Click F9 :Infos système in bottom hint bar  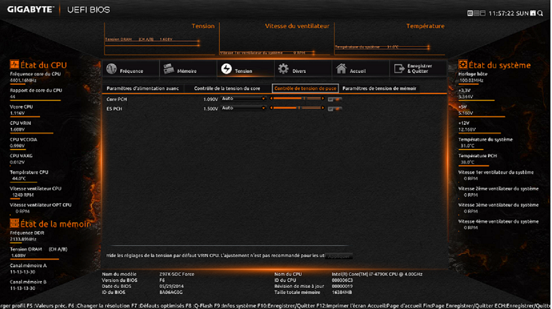[235, 306]
